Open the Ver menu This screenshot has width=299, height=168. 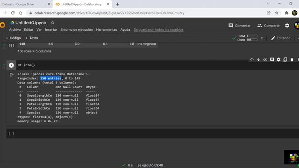(39, 30)
